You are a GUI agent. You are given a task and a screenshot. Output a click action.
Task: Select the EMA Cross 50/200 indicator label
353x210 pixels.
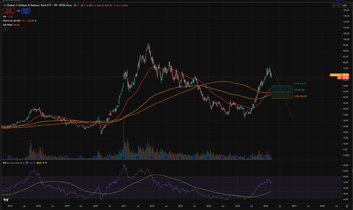[x=14, y=21]
